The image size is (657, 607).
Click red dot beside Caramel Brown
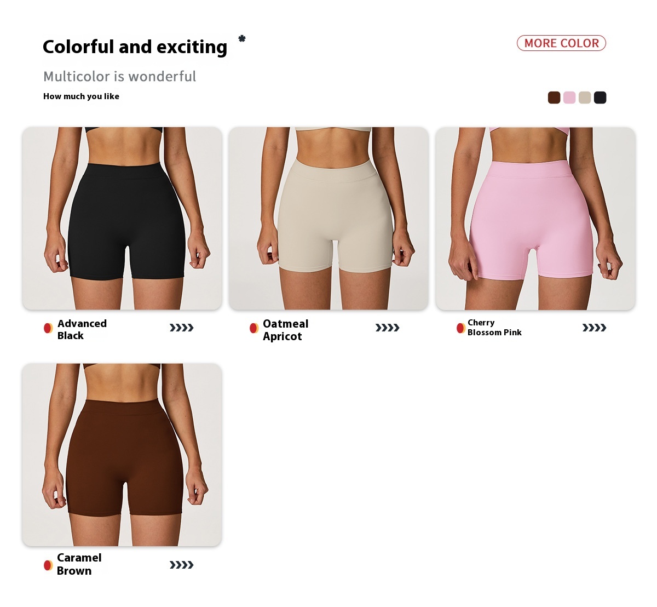coord(48,565)
